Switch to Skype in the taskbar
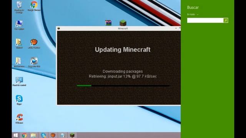The width and height of the screenshot is (246, 138). click(x=43, y=135)
